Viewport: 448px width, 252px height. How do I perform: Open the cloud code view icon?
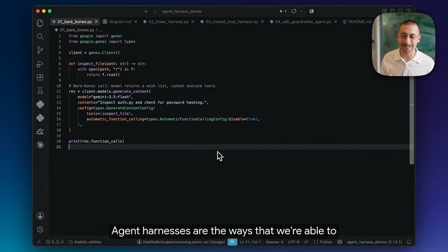pos(40,131)
